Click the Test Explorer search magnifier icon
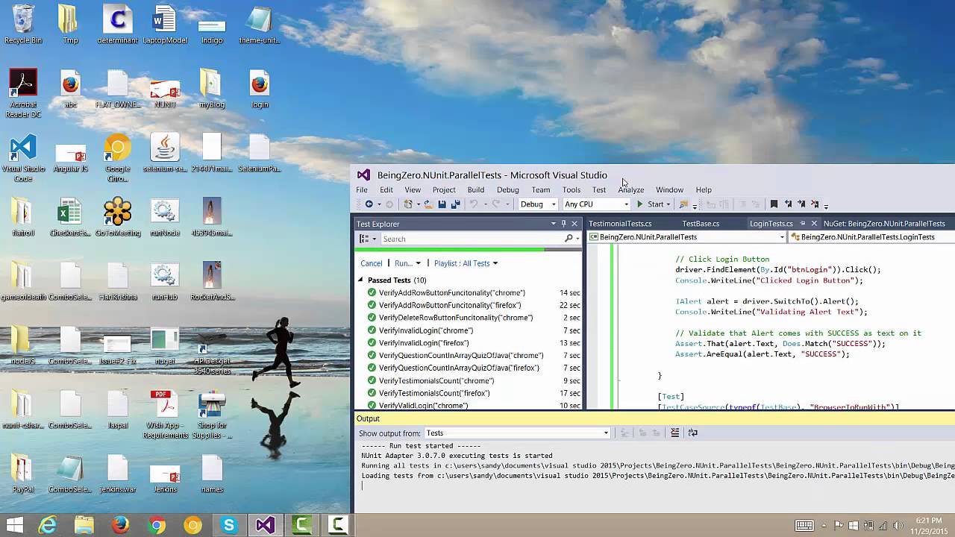Image resolution: width=955 pixels, height=537 pixels. (569, 239)
